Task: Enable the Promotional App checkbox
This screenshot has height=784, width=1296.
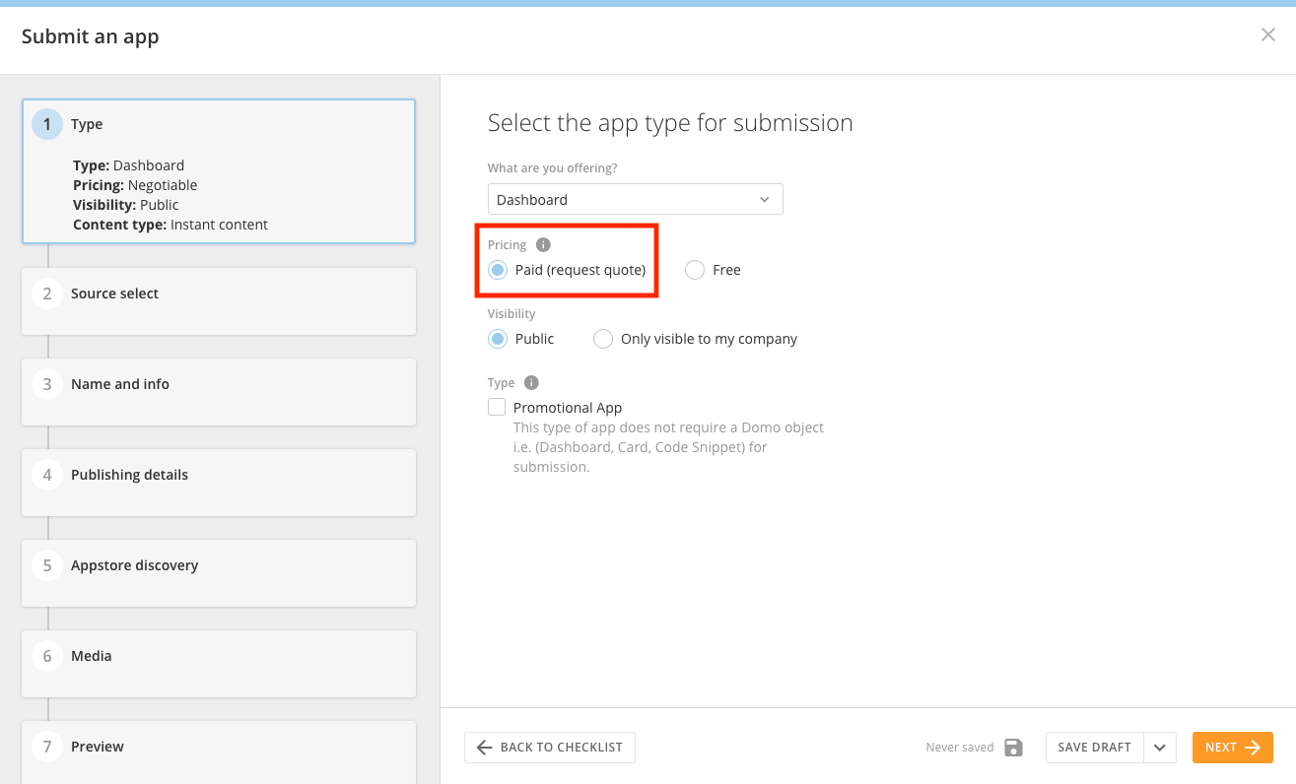Action: (496, 406)
